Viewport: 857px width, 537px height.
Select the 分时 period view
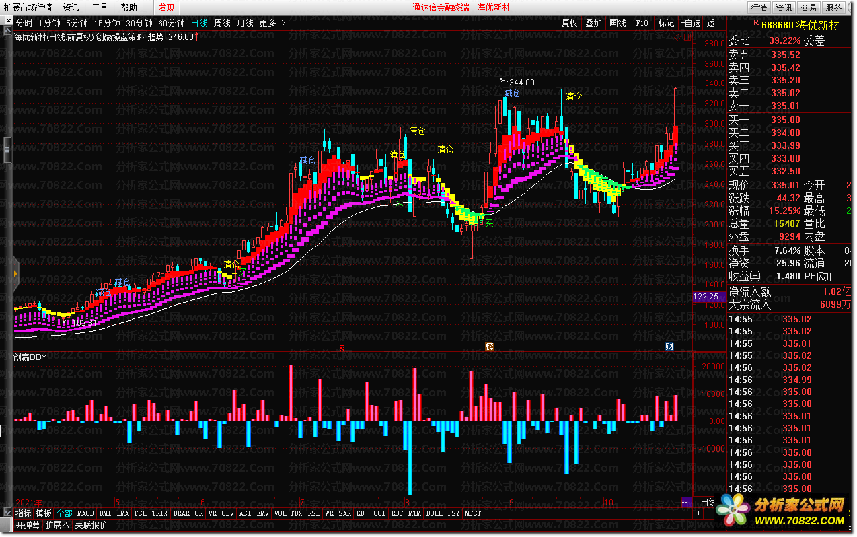click(24, 23)
